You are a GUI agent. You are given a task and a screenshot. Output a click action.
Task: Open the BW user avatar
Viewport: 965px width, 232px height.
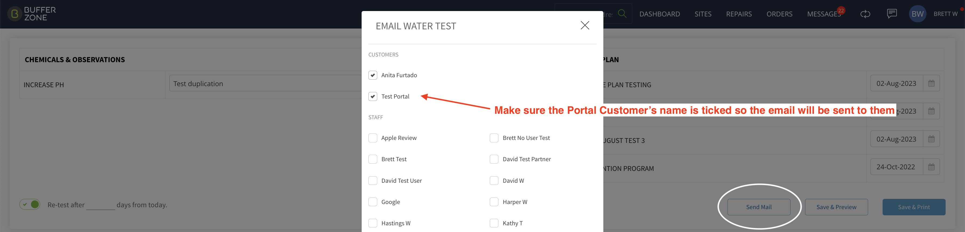pos(917,14)
